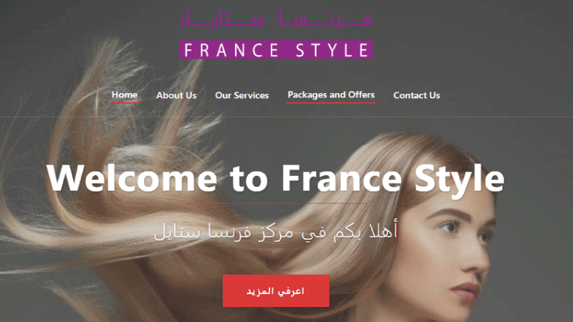Click the word France in the hero headline
The height and width of the screenshot is (322, 573).
(342, 178)
